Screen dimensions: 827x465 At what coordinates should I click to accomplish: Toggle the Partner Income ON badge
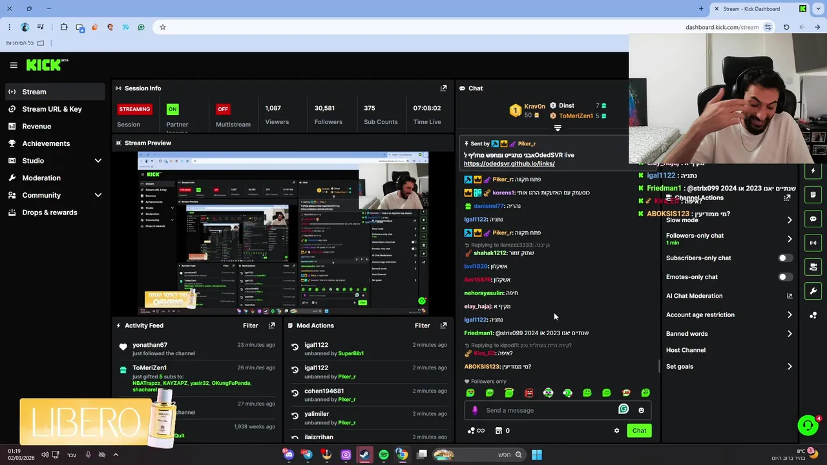pyautogui.click(x=172, y=109)
